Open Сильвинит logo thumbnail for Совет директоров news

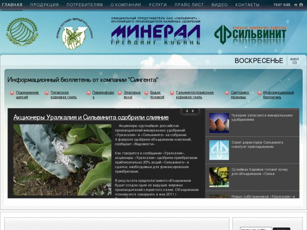[219, 150]
